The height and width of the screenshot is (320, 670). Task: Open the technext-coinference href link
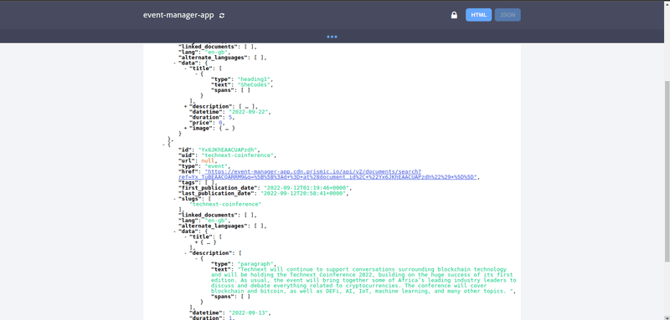tap(327, 175)
